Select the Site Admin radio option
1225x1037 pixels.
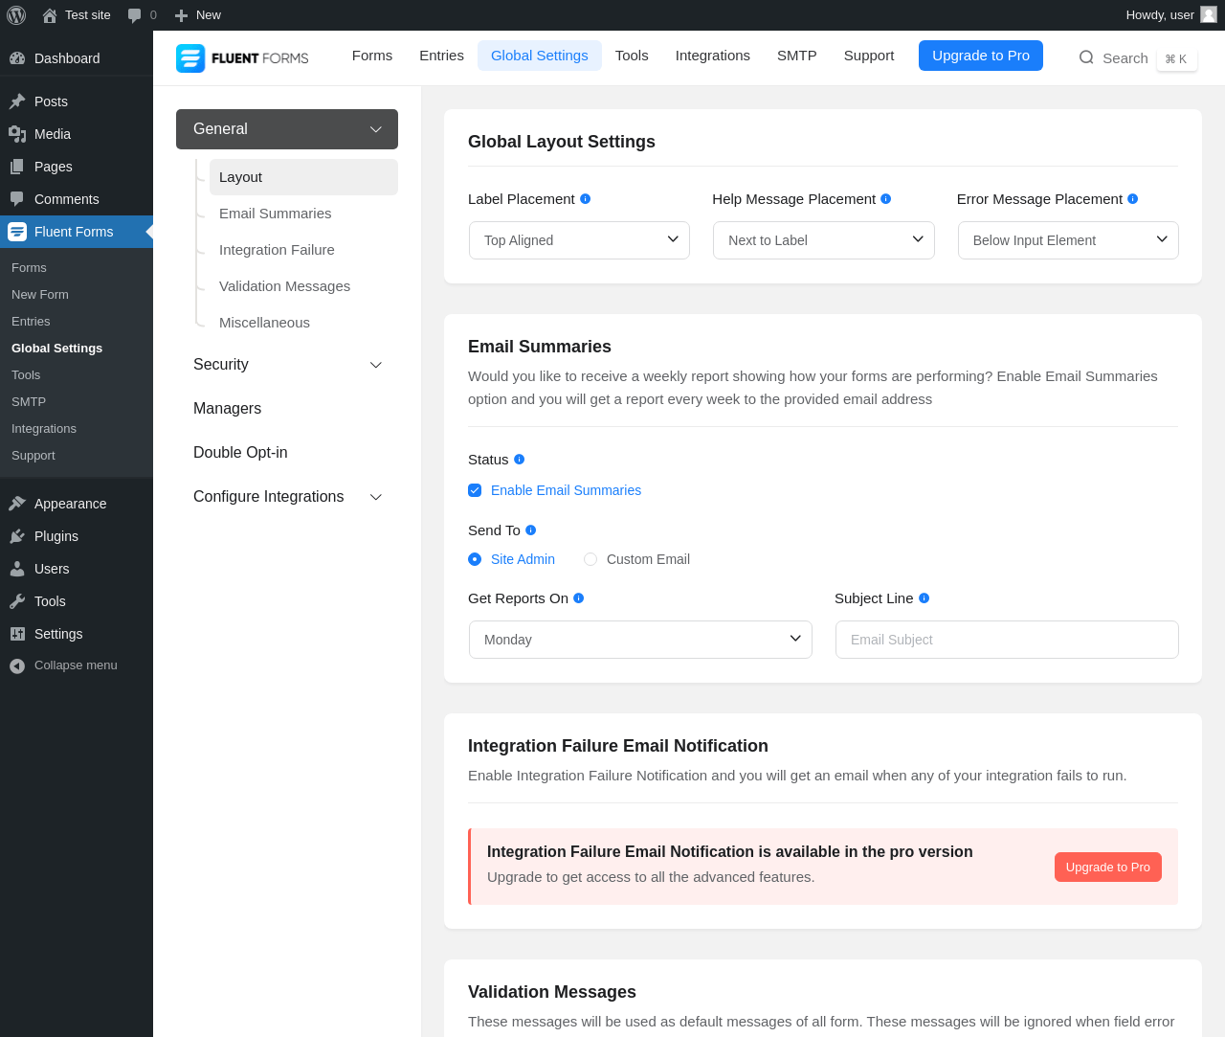475,559
